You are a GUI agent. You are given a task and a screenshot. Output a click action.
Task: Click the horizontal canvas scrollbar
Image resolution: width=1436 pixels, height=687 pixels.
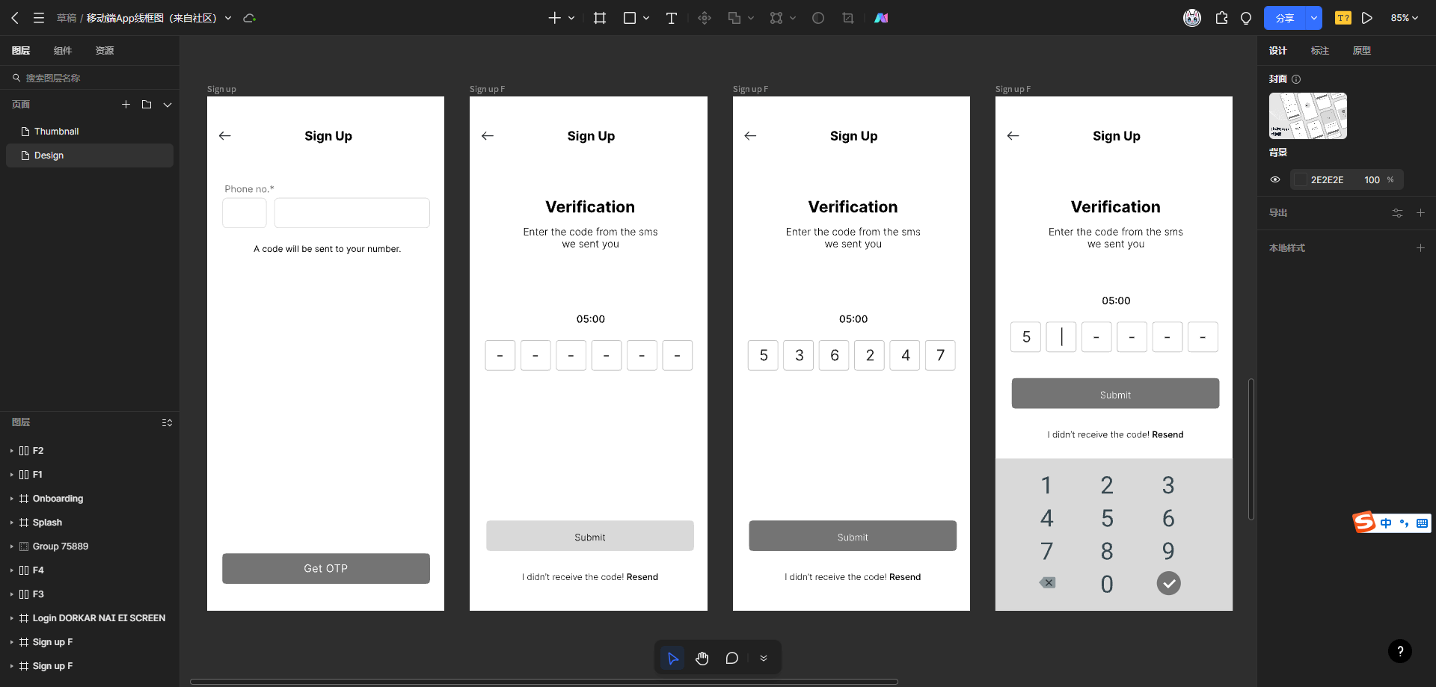pos(544,682)
